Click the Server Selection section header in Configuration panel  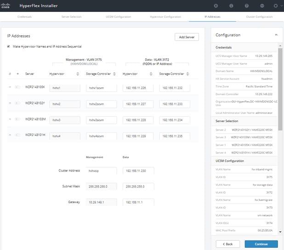tap(244, 121)
